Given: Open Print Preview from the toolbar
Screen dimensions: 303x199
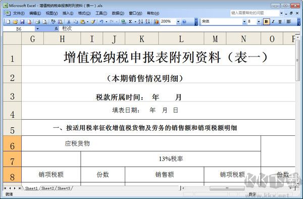Looking at the screenshot, I should (x=44, y=22).
